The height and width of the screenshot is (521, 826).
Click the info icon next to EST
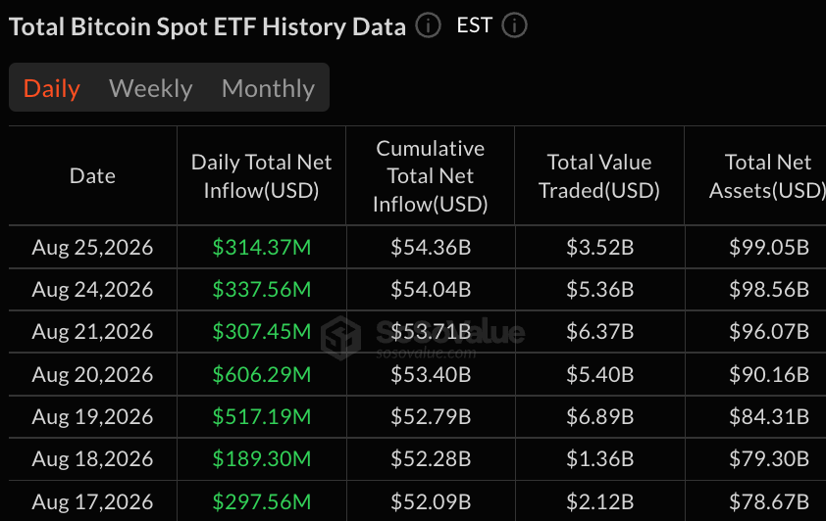tap(514, 25)
